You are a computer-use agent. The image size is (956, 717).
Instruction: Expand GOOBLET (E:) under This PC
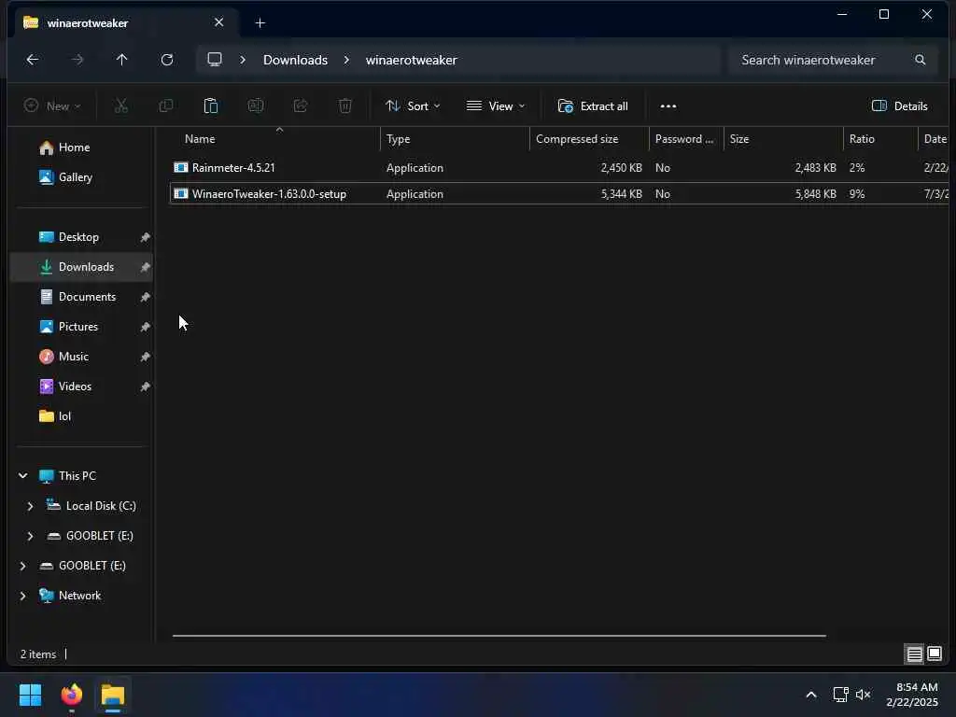(30, 536)
